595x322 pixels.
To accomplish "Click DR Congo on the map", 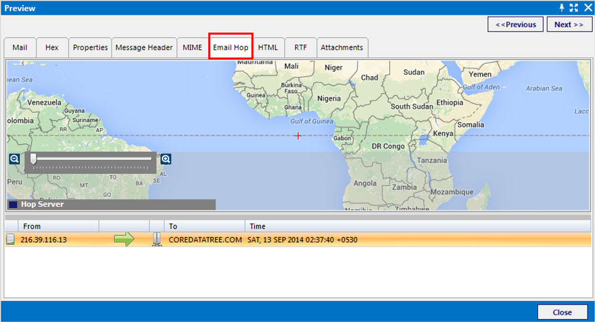I will 388,146.
